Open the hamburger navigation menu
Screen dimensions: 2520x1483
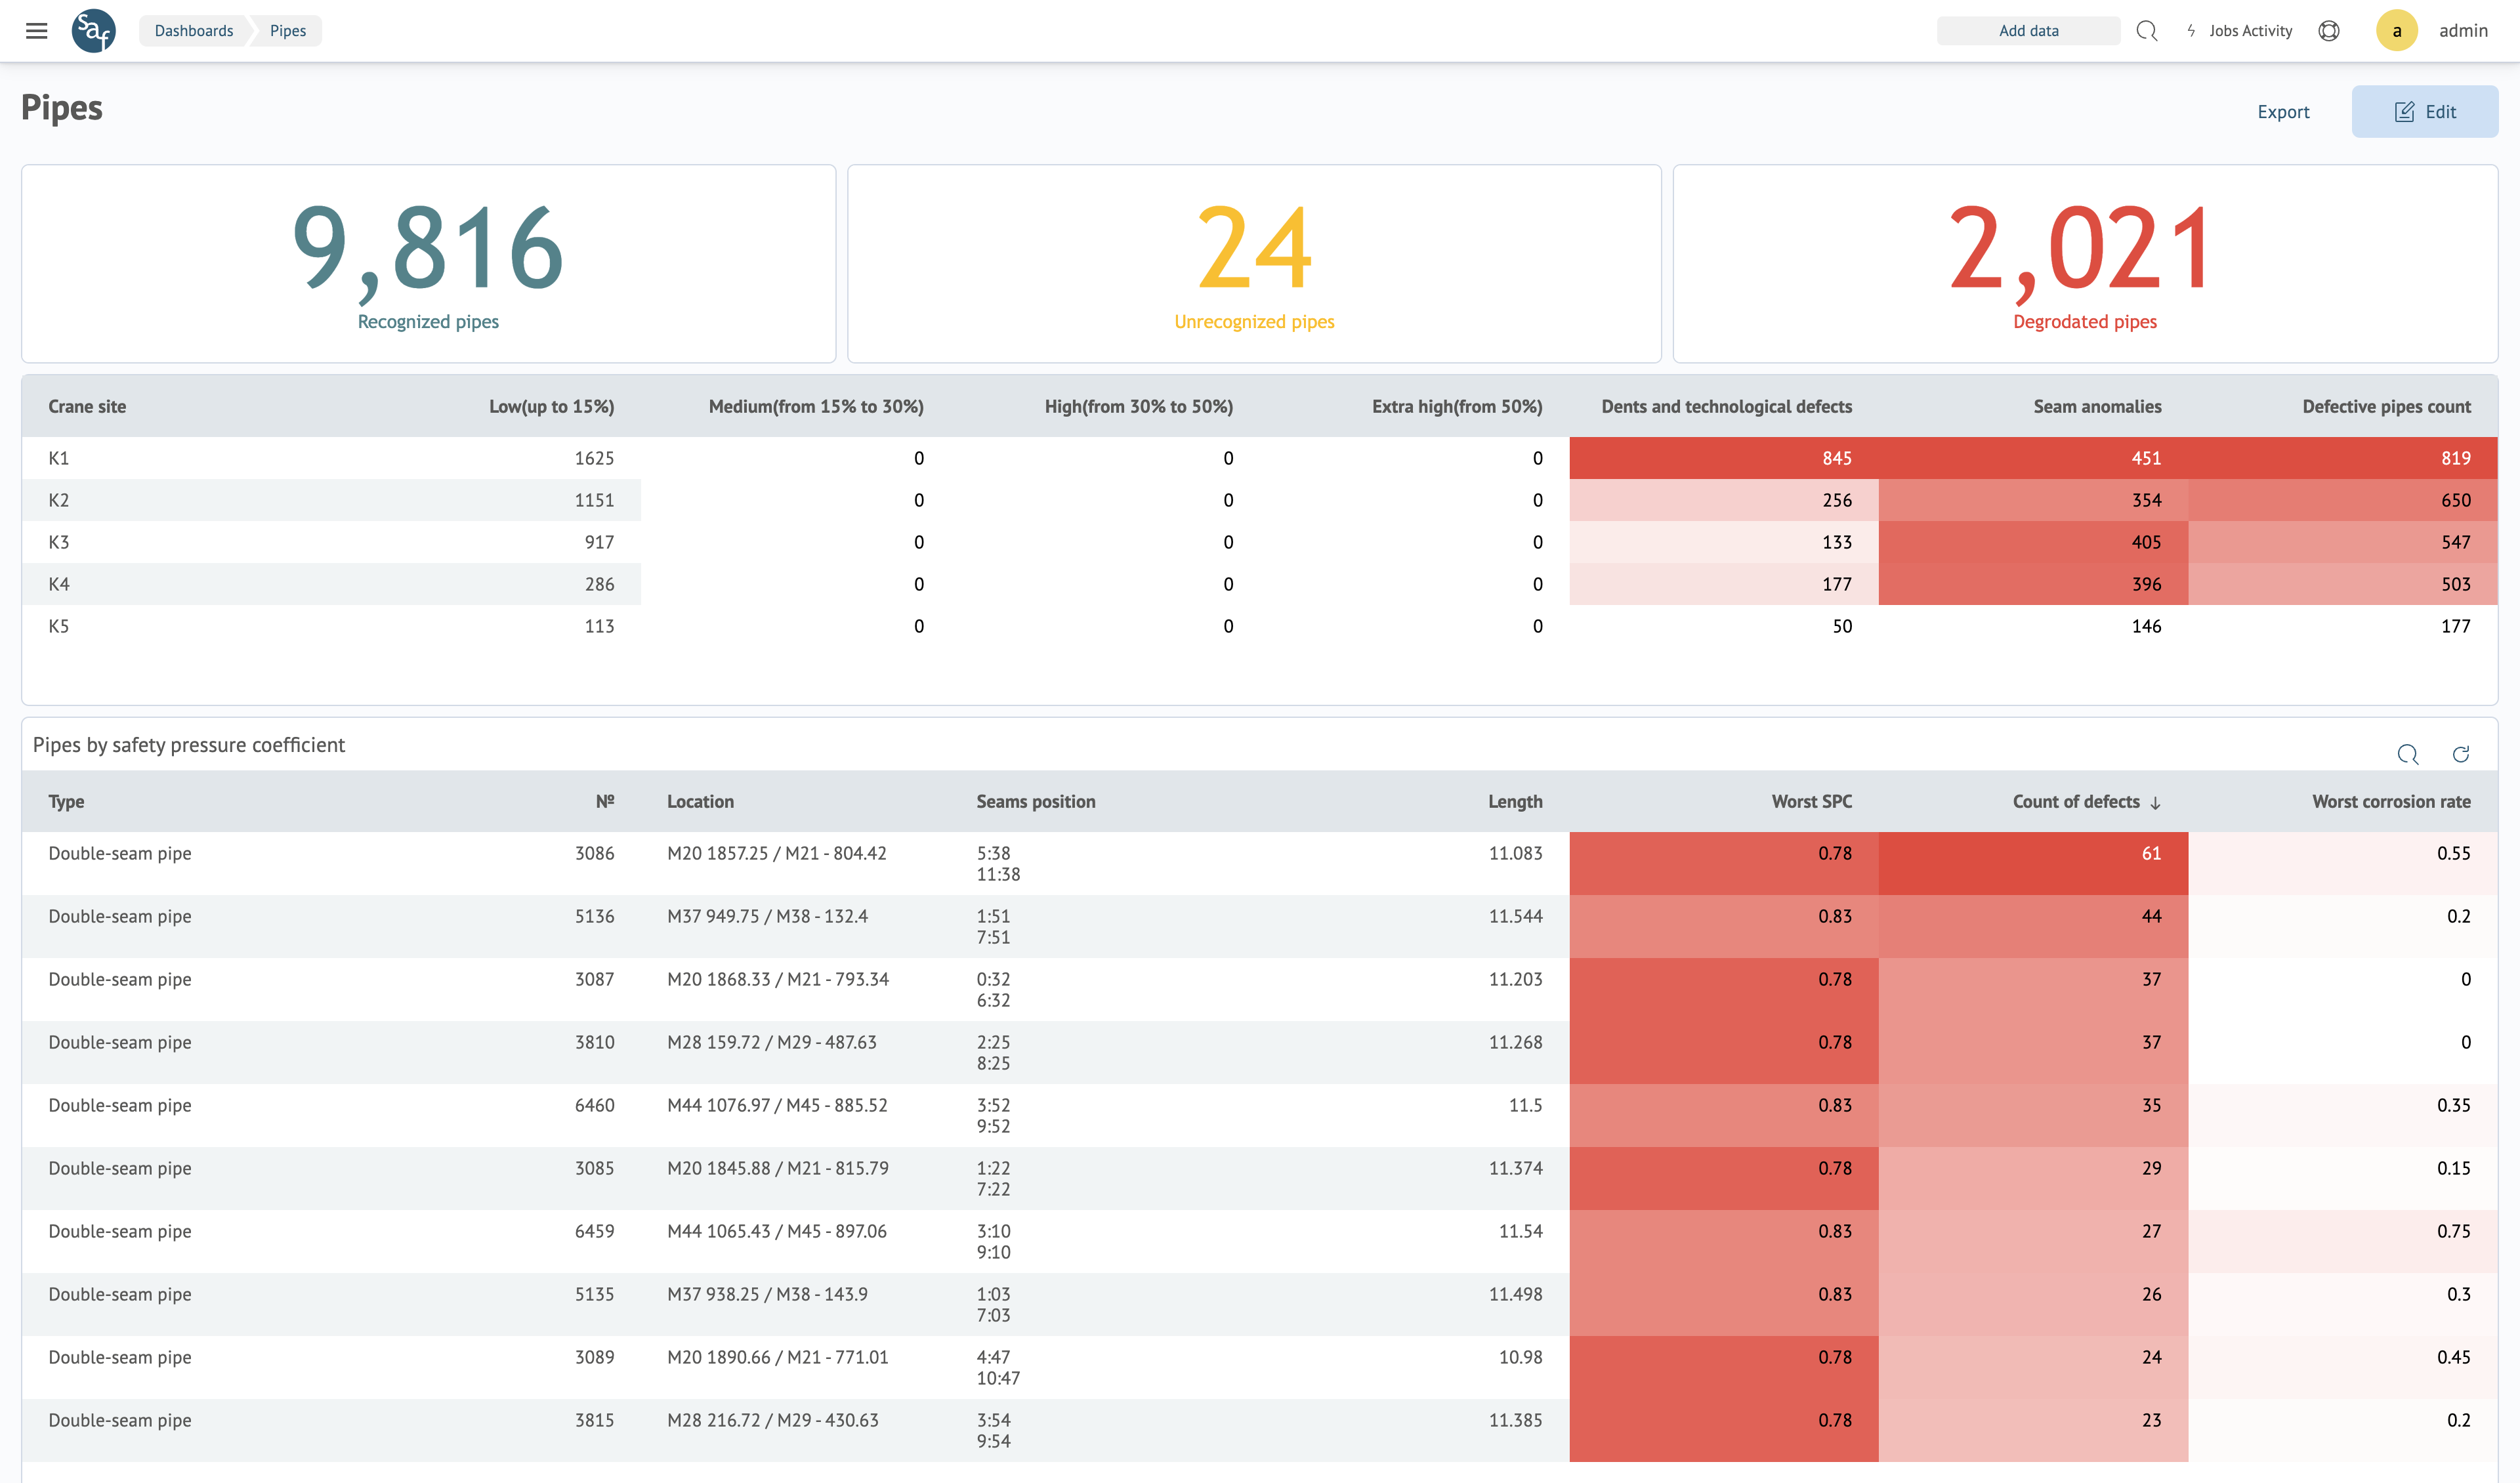37,31
